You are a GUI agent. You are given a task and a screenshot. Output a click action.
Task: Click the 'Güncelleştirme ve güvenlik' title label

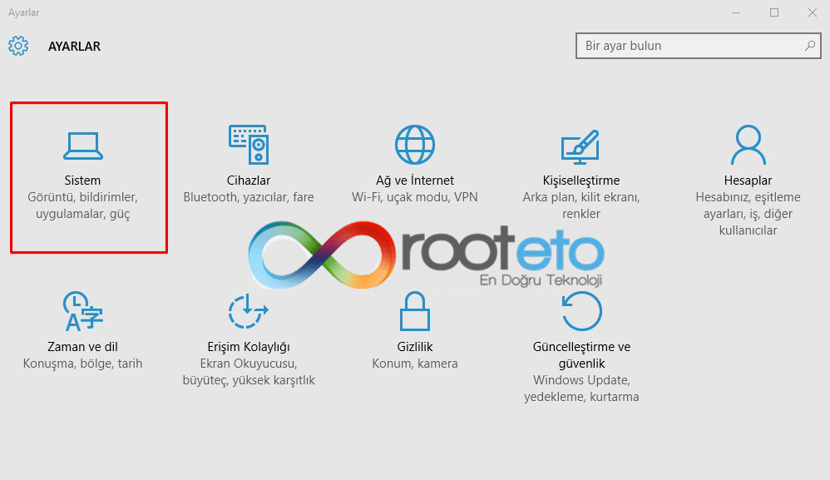click(x=581, y=355)
